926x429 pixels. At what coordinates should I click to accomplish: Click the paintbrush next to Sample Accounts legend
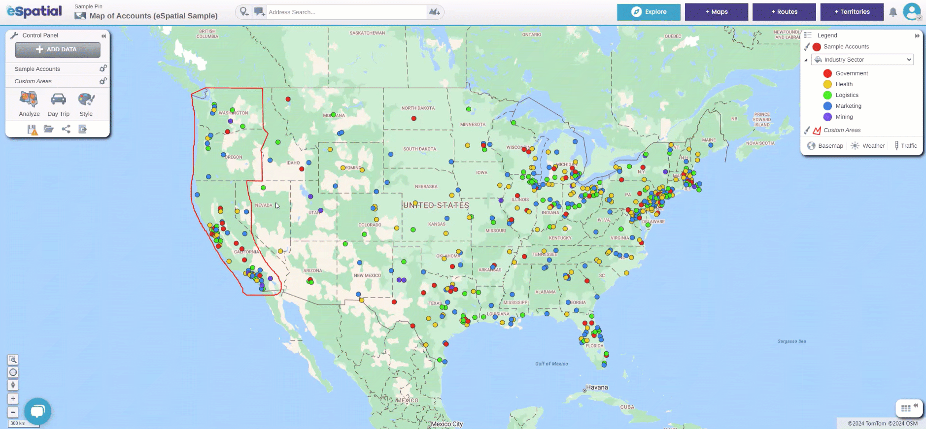[807, 47]
